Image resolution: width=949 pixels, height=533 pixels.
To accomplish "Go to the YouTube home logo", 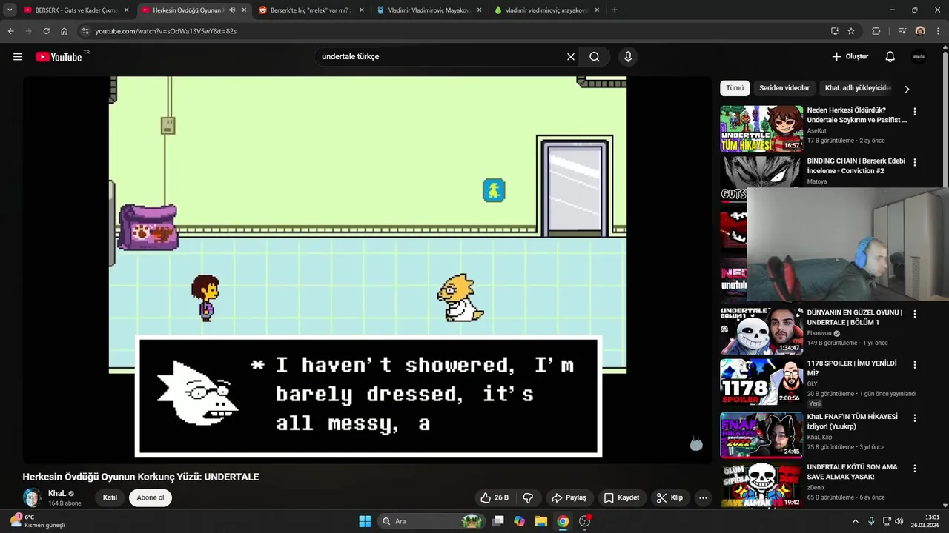I will pos(59,57).
